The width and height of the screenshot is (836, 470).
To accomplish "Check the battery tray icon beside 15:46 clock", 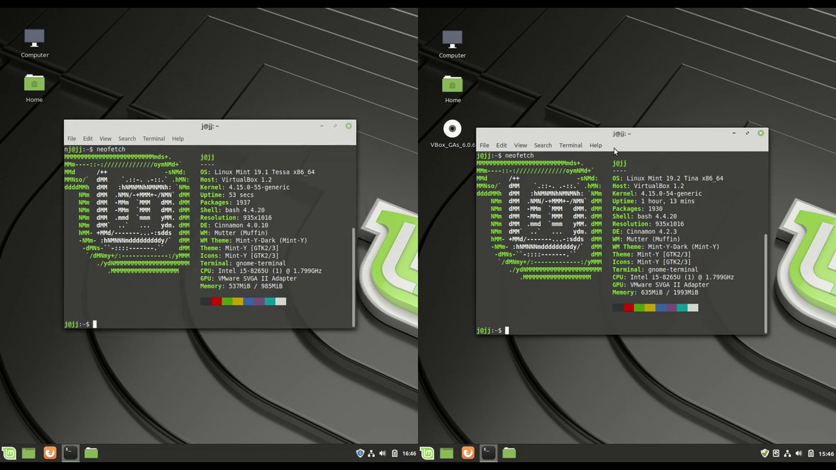I will pos(811,453).
